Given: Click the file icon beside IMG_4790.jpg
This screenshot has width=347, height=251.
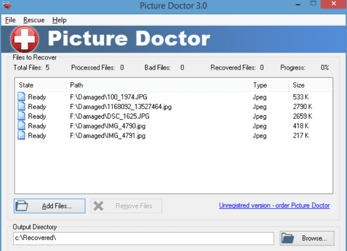Looking at the screenshot, I should coord(21,125).
